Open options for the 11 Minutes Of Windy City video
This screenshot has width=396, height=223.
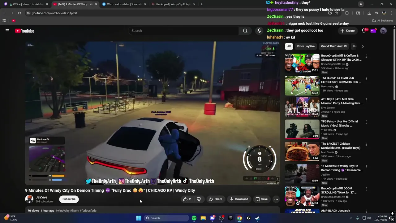tap(366, 167)
